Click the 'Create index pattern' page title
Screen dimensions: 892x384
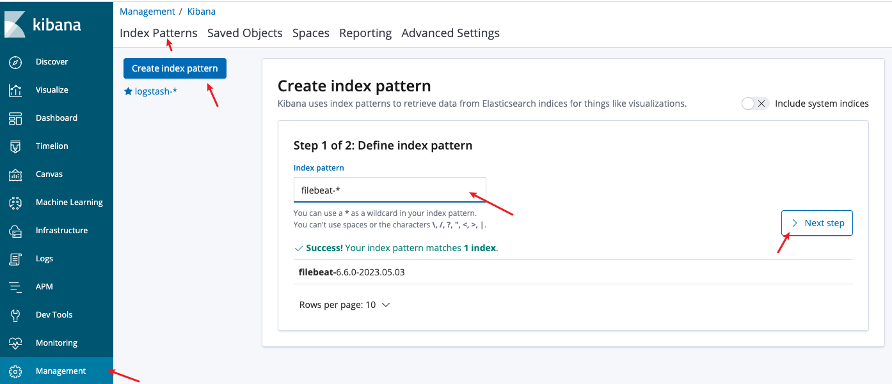[354, 86]
